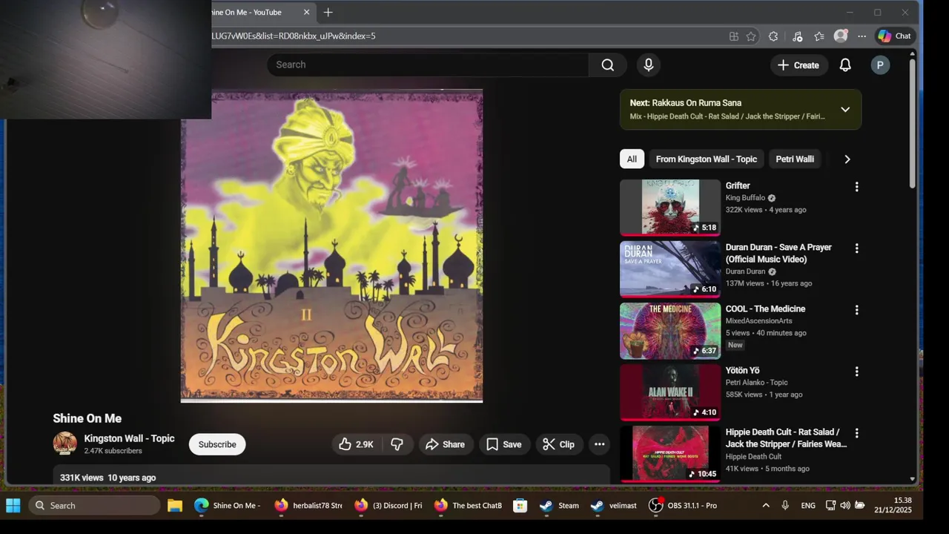Click the system tray microphone icon
The height and width of the screenshot is (534, 949).
point(785,505)
